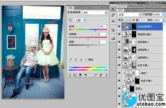Switch to the 通道 tab

click(x=128, y=10)
